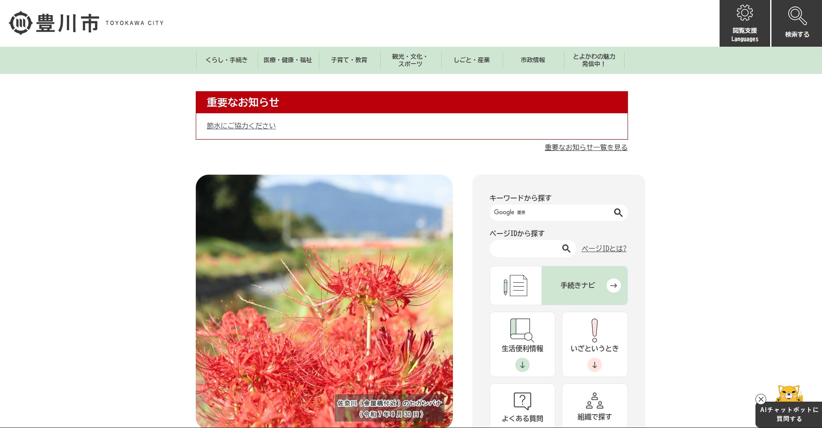Click the よくある質問 question bubble icon

click(522, 401)
